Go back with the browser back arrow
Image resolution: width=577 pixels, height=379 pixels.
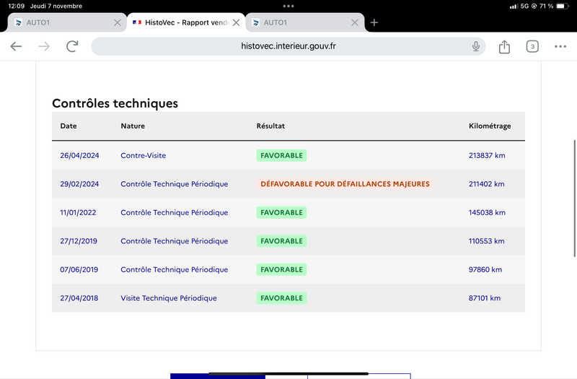coord(16,46)
